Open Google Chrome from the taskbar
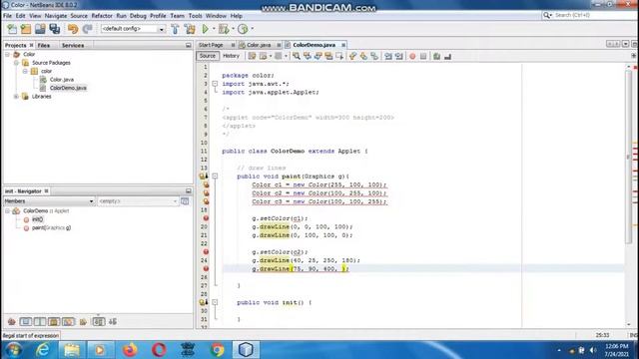Image resolution: width=639 pixels, height=359 pixels. pos(217,350)
